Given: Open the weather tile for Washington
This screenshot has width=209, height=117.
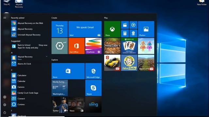Looking at the screenshot, I should pyautogui.click(x=59, y=88).
